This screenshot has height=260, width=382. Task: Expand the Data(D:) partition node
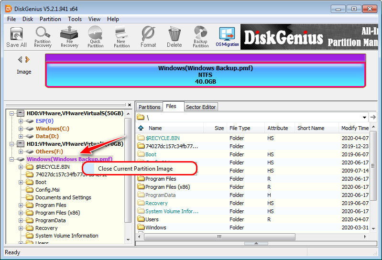pos(21,136)
